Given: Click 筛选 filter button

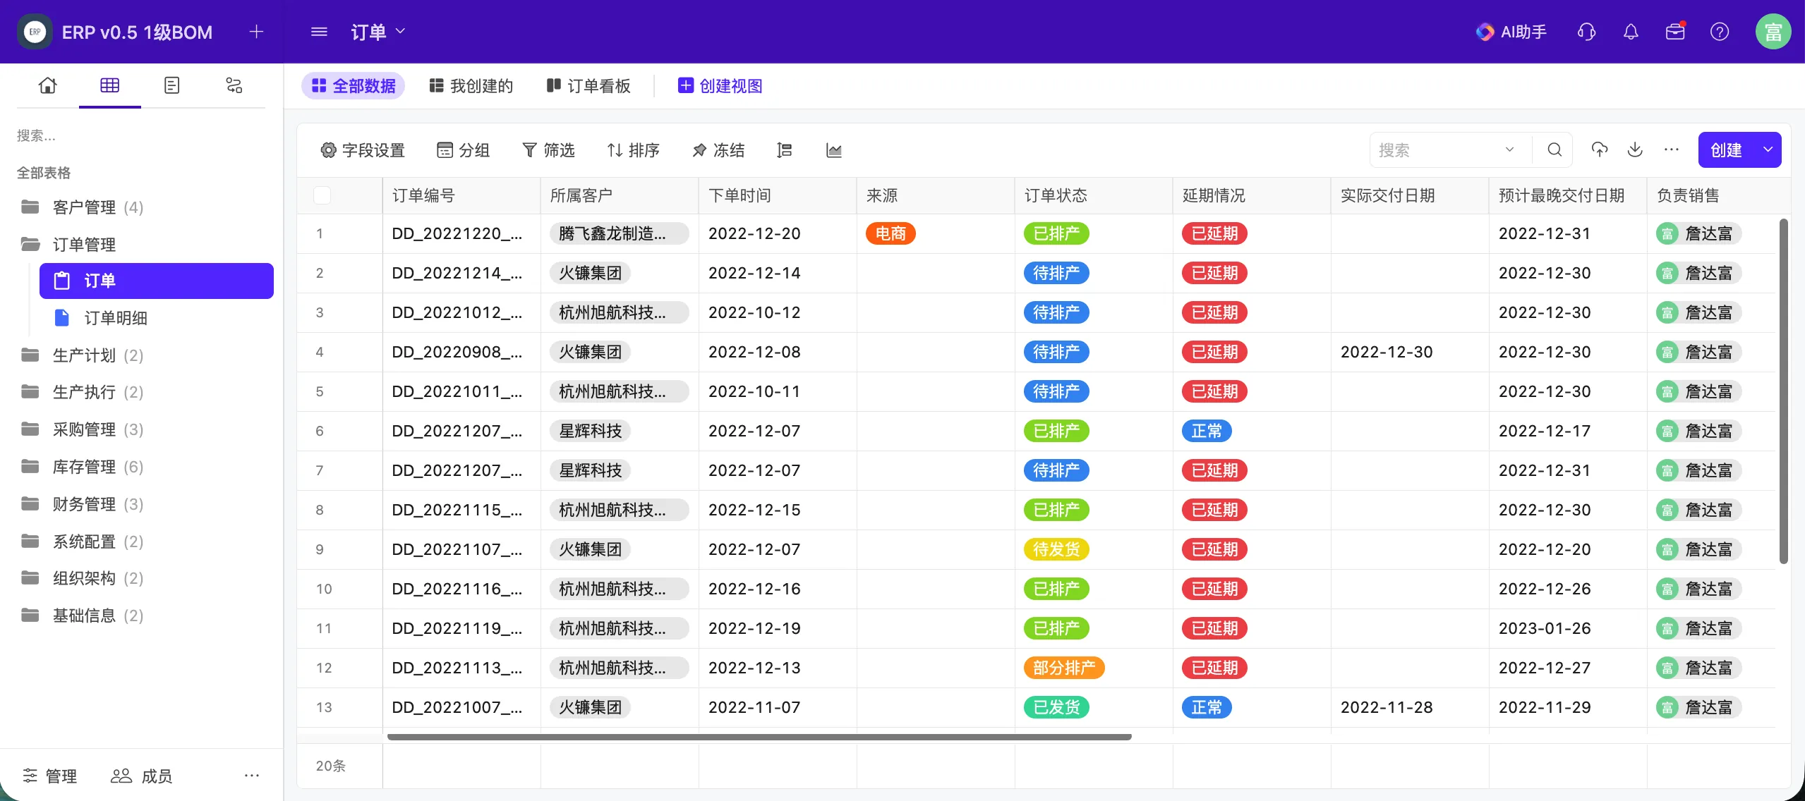Looking at the screenshot, I should coord(548,150).
